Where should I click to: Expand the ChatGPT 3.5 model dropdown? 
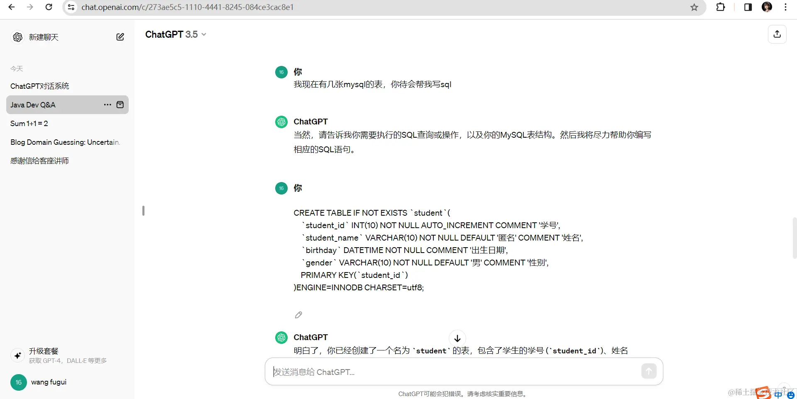click(176, 34)
